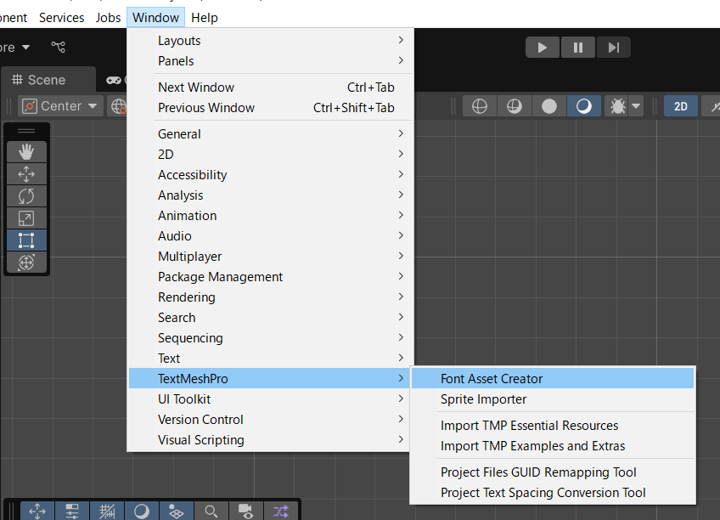This screenshot has width=720, height=520.
Task: Click the version control branch icon
Action: coord(58,47)
